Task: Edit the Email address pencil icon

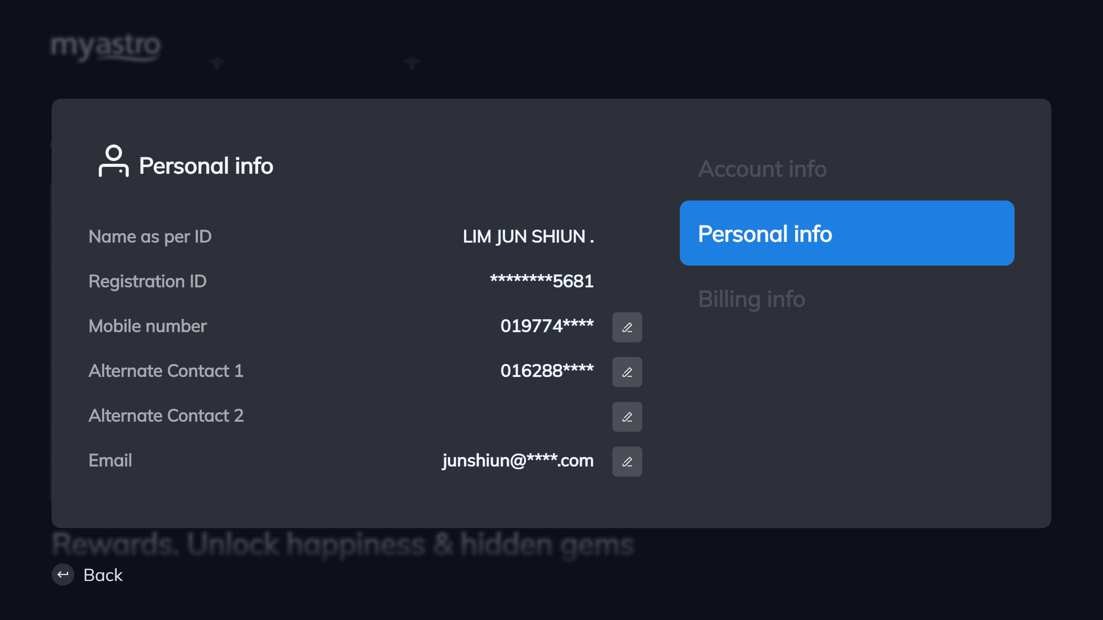Action: coord(627,462)
